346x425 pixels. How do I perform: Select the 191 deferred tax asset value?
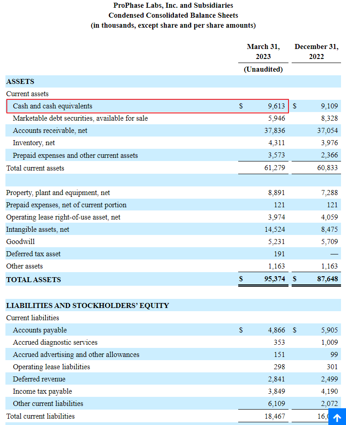click(x=279, y=254)
